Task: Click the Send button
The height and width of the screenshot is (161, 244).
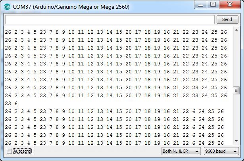Action: [x=227, y=19]
